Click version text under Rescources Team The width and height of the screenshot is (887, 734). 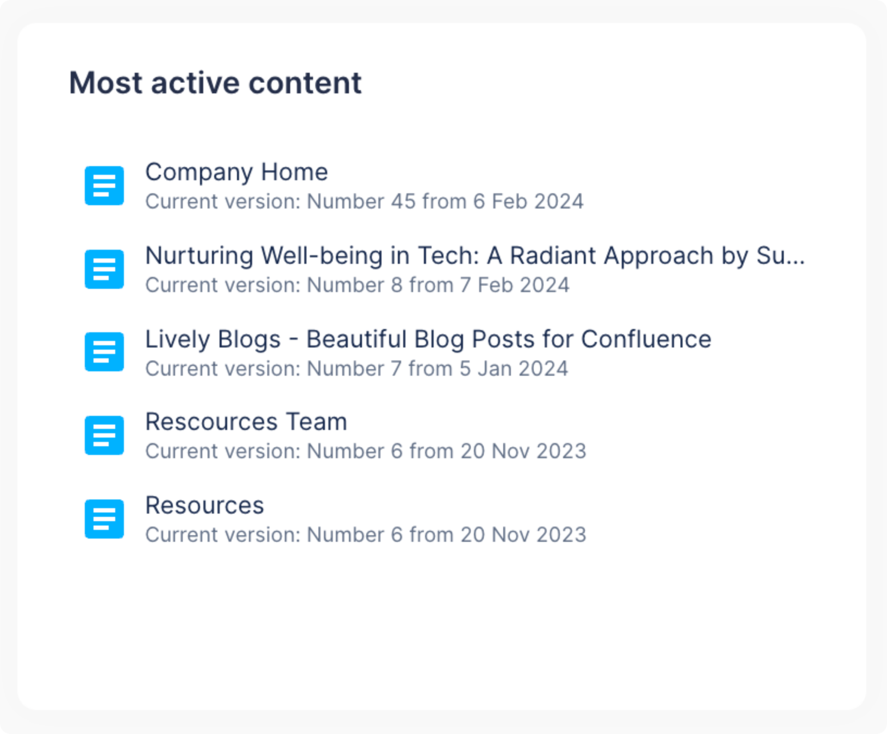tap(365, 451)
